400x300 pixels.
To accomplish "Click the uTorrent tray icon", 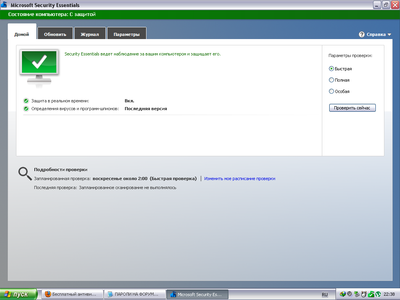I will 378,294.
